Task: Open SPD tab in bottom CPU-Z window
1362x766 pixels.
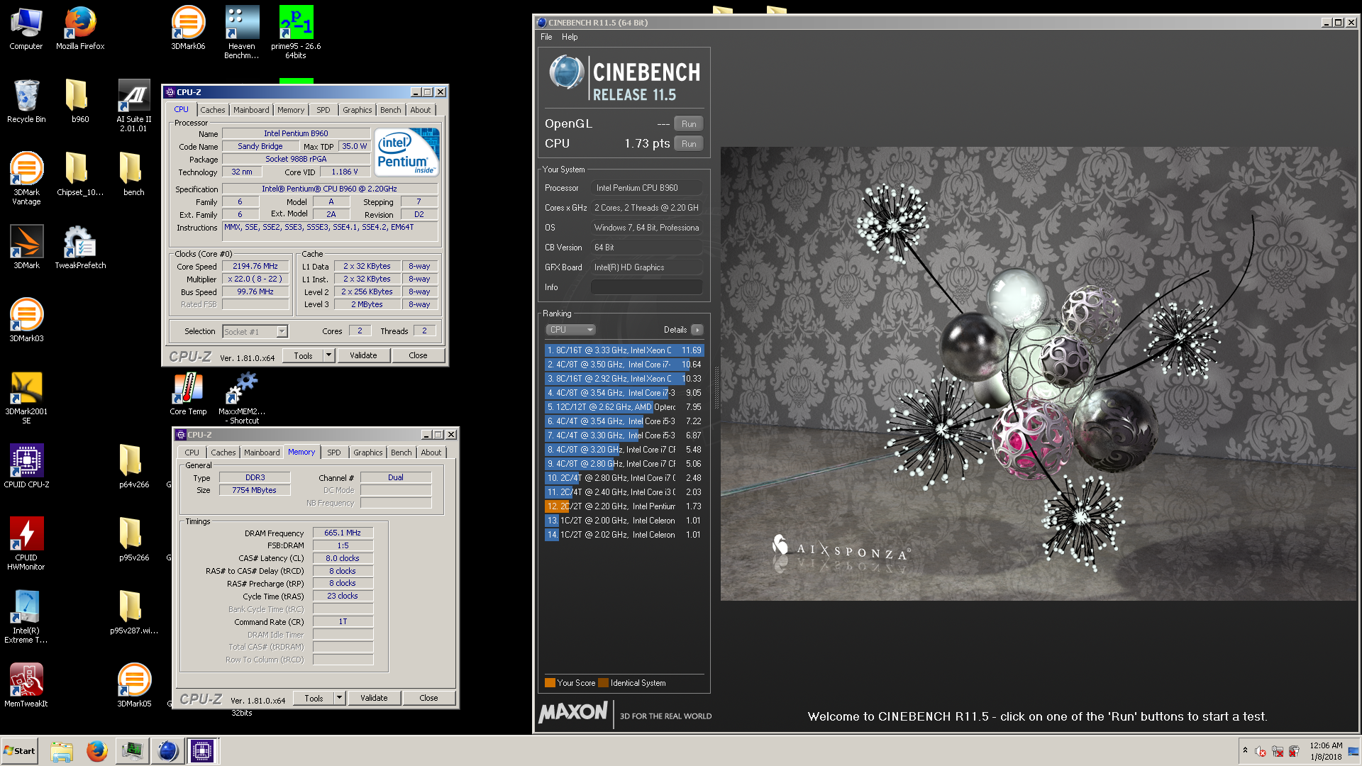Action: click(x=334, y=453)
